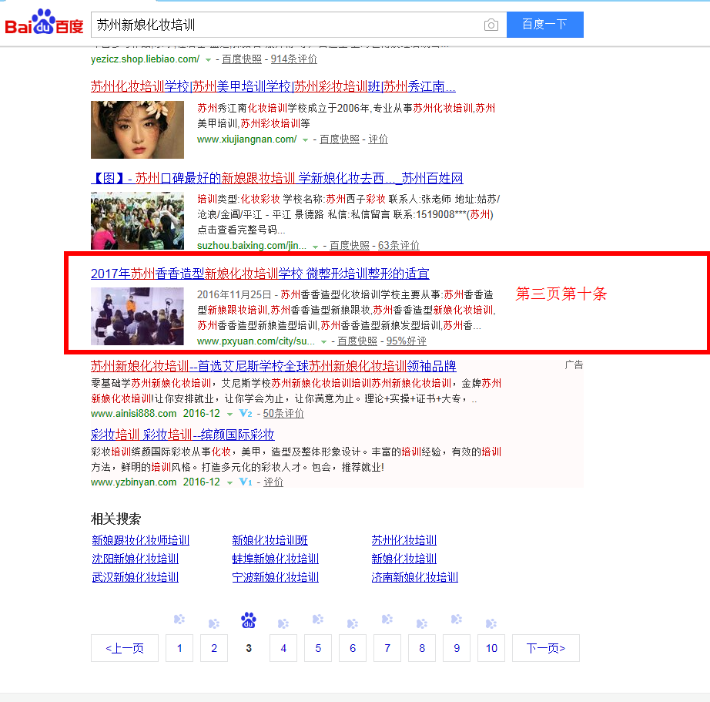Go to results page 9
This screenshot has height=702, width=710.
pyautogui.click(x=457, y=648)
